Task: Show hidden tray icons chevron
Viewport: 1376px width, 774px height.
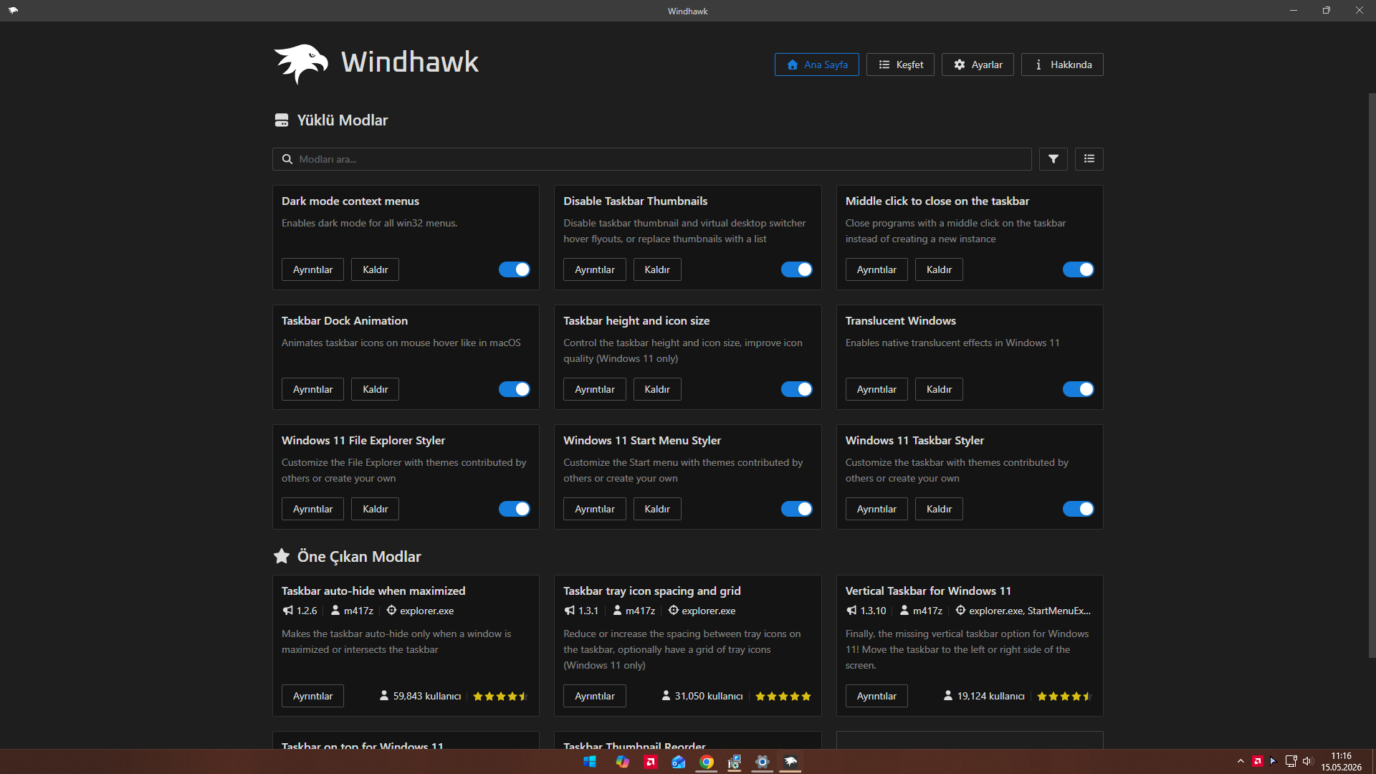Action: [x=1241, y=762]
